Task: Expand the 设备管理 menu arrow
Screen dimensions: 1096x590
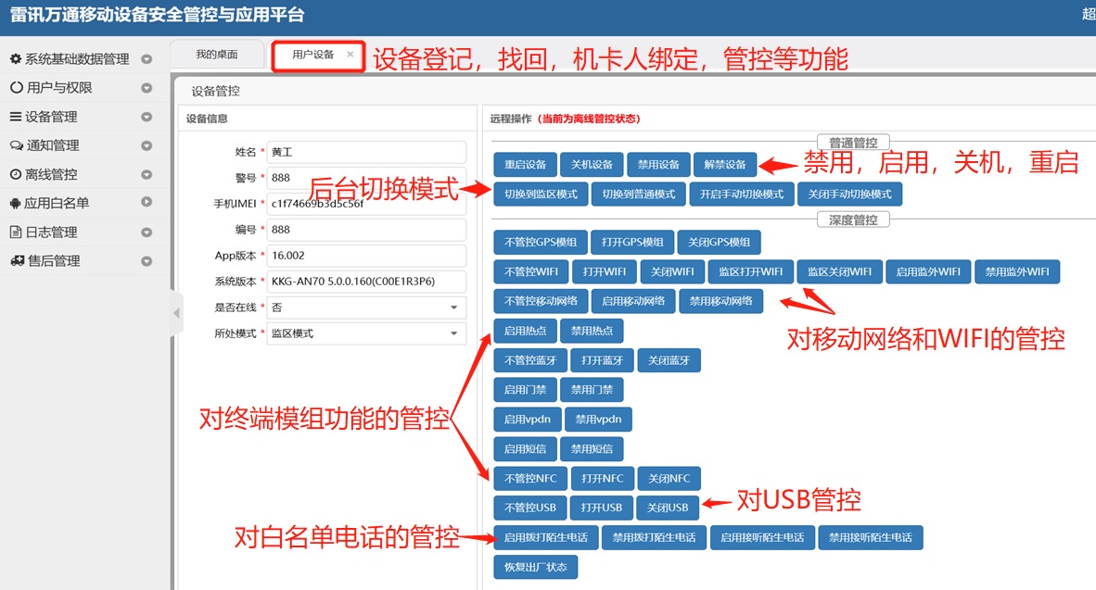Action: (x=147, y=117)
